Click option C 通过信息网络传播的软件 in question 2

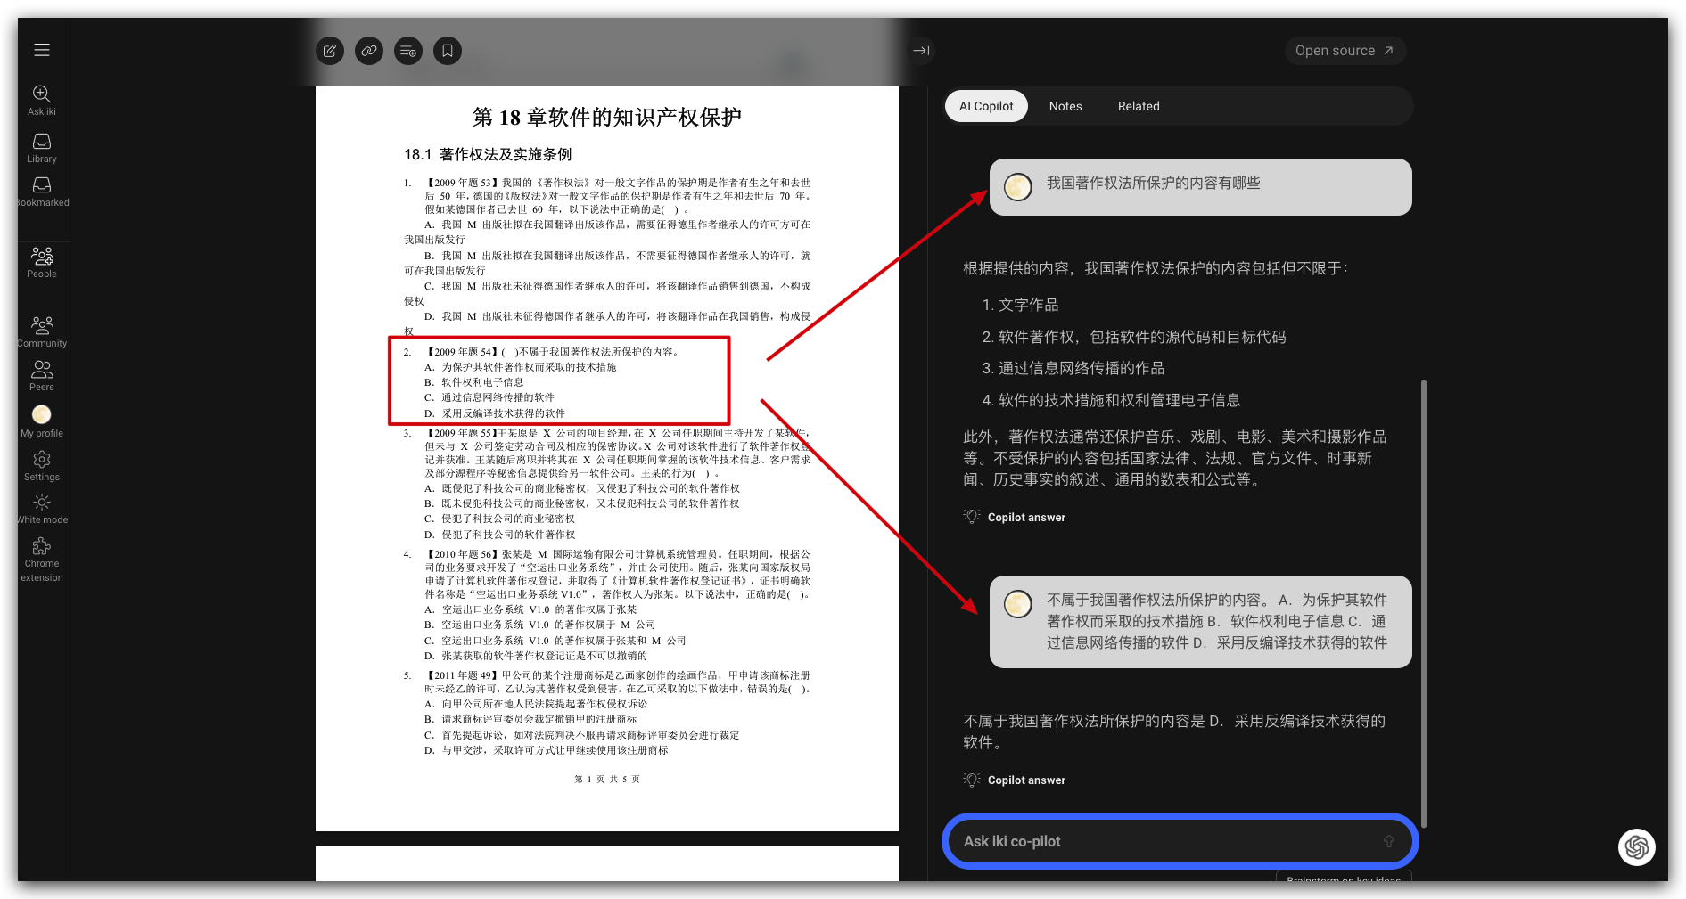[x=489, y=397]
